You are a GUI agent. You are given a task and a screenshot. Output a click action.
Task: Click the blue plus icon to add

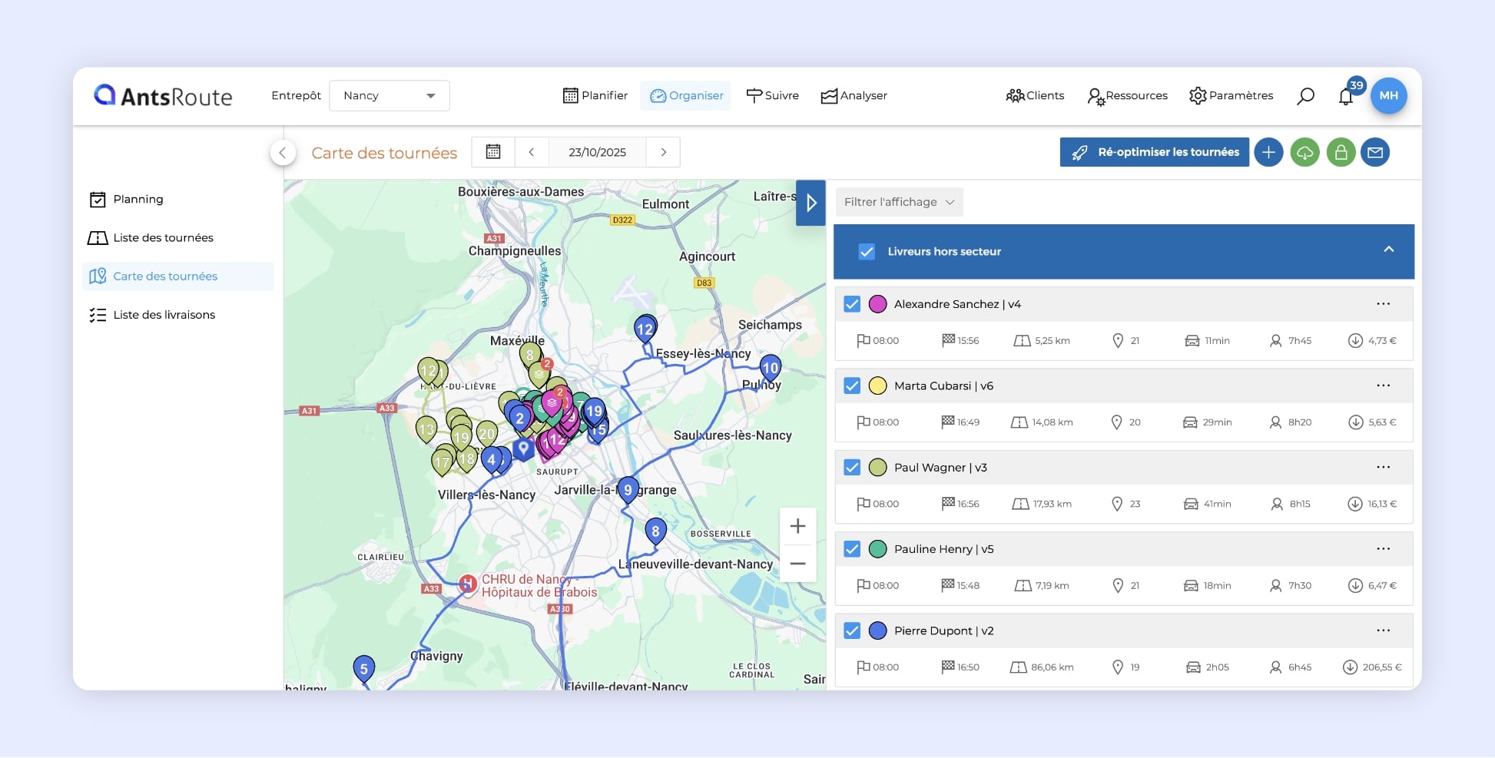coord(1268,152)
